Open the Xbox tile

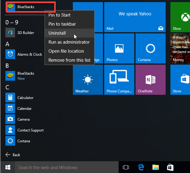click(180, 17)
